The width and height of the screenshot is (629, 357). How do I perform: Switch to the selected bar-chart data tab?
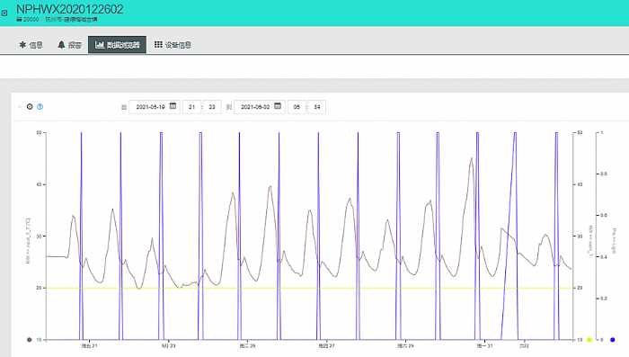pos(117,45)
